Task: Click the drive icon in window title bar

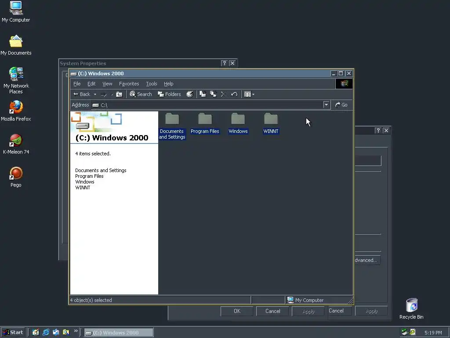Action: pyautogui.click(x=74, y=73)
